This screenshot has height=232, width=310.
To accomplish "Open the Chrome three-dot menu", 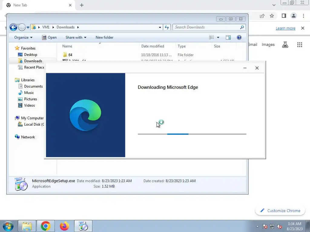I will [x=303, y=16].
